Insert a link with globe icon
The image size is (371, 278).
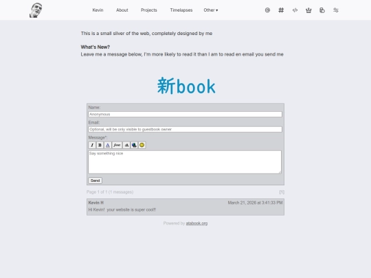(134, 145)
